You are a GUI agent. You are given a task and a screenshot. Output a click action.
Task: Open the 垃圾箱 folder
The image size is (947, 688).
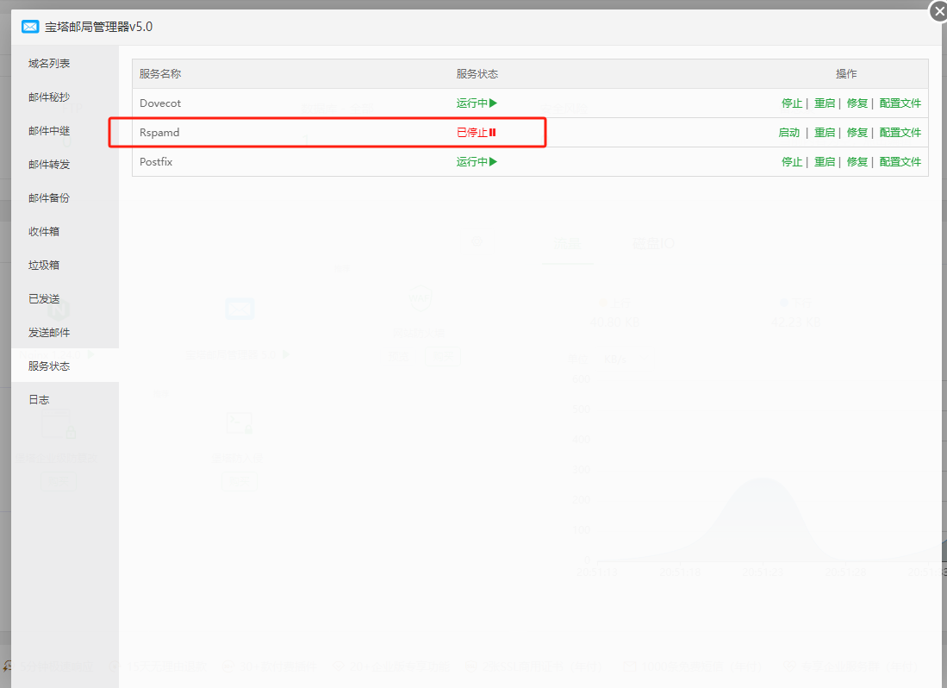43,266
